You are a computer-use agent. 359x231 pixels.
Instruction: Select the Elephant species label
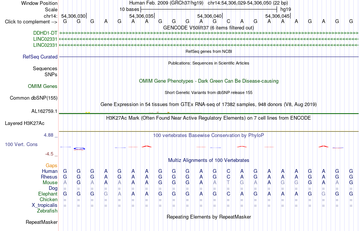(48, 194)
